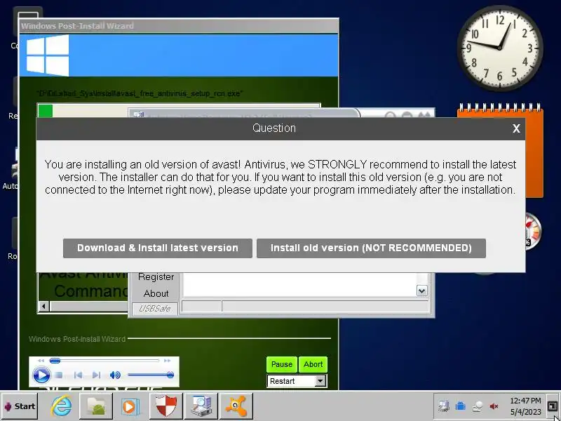Click the left scroll arrow in wizard pane

click(x=43, y=307)
